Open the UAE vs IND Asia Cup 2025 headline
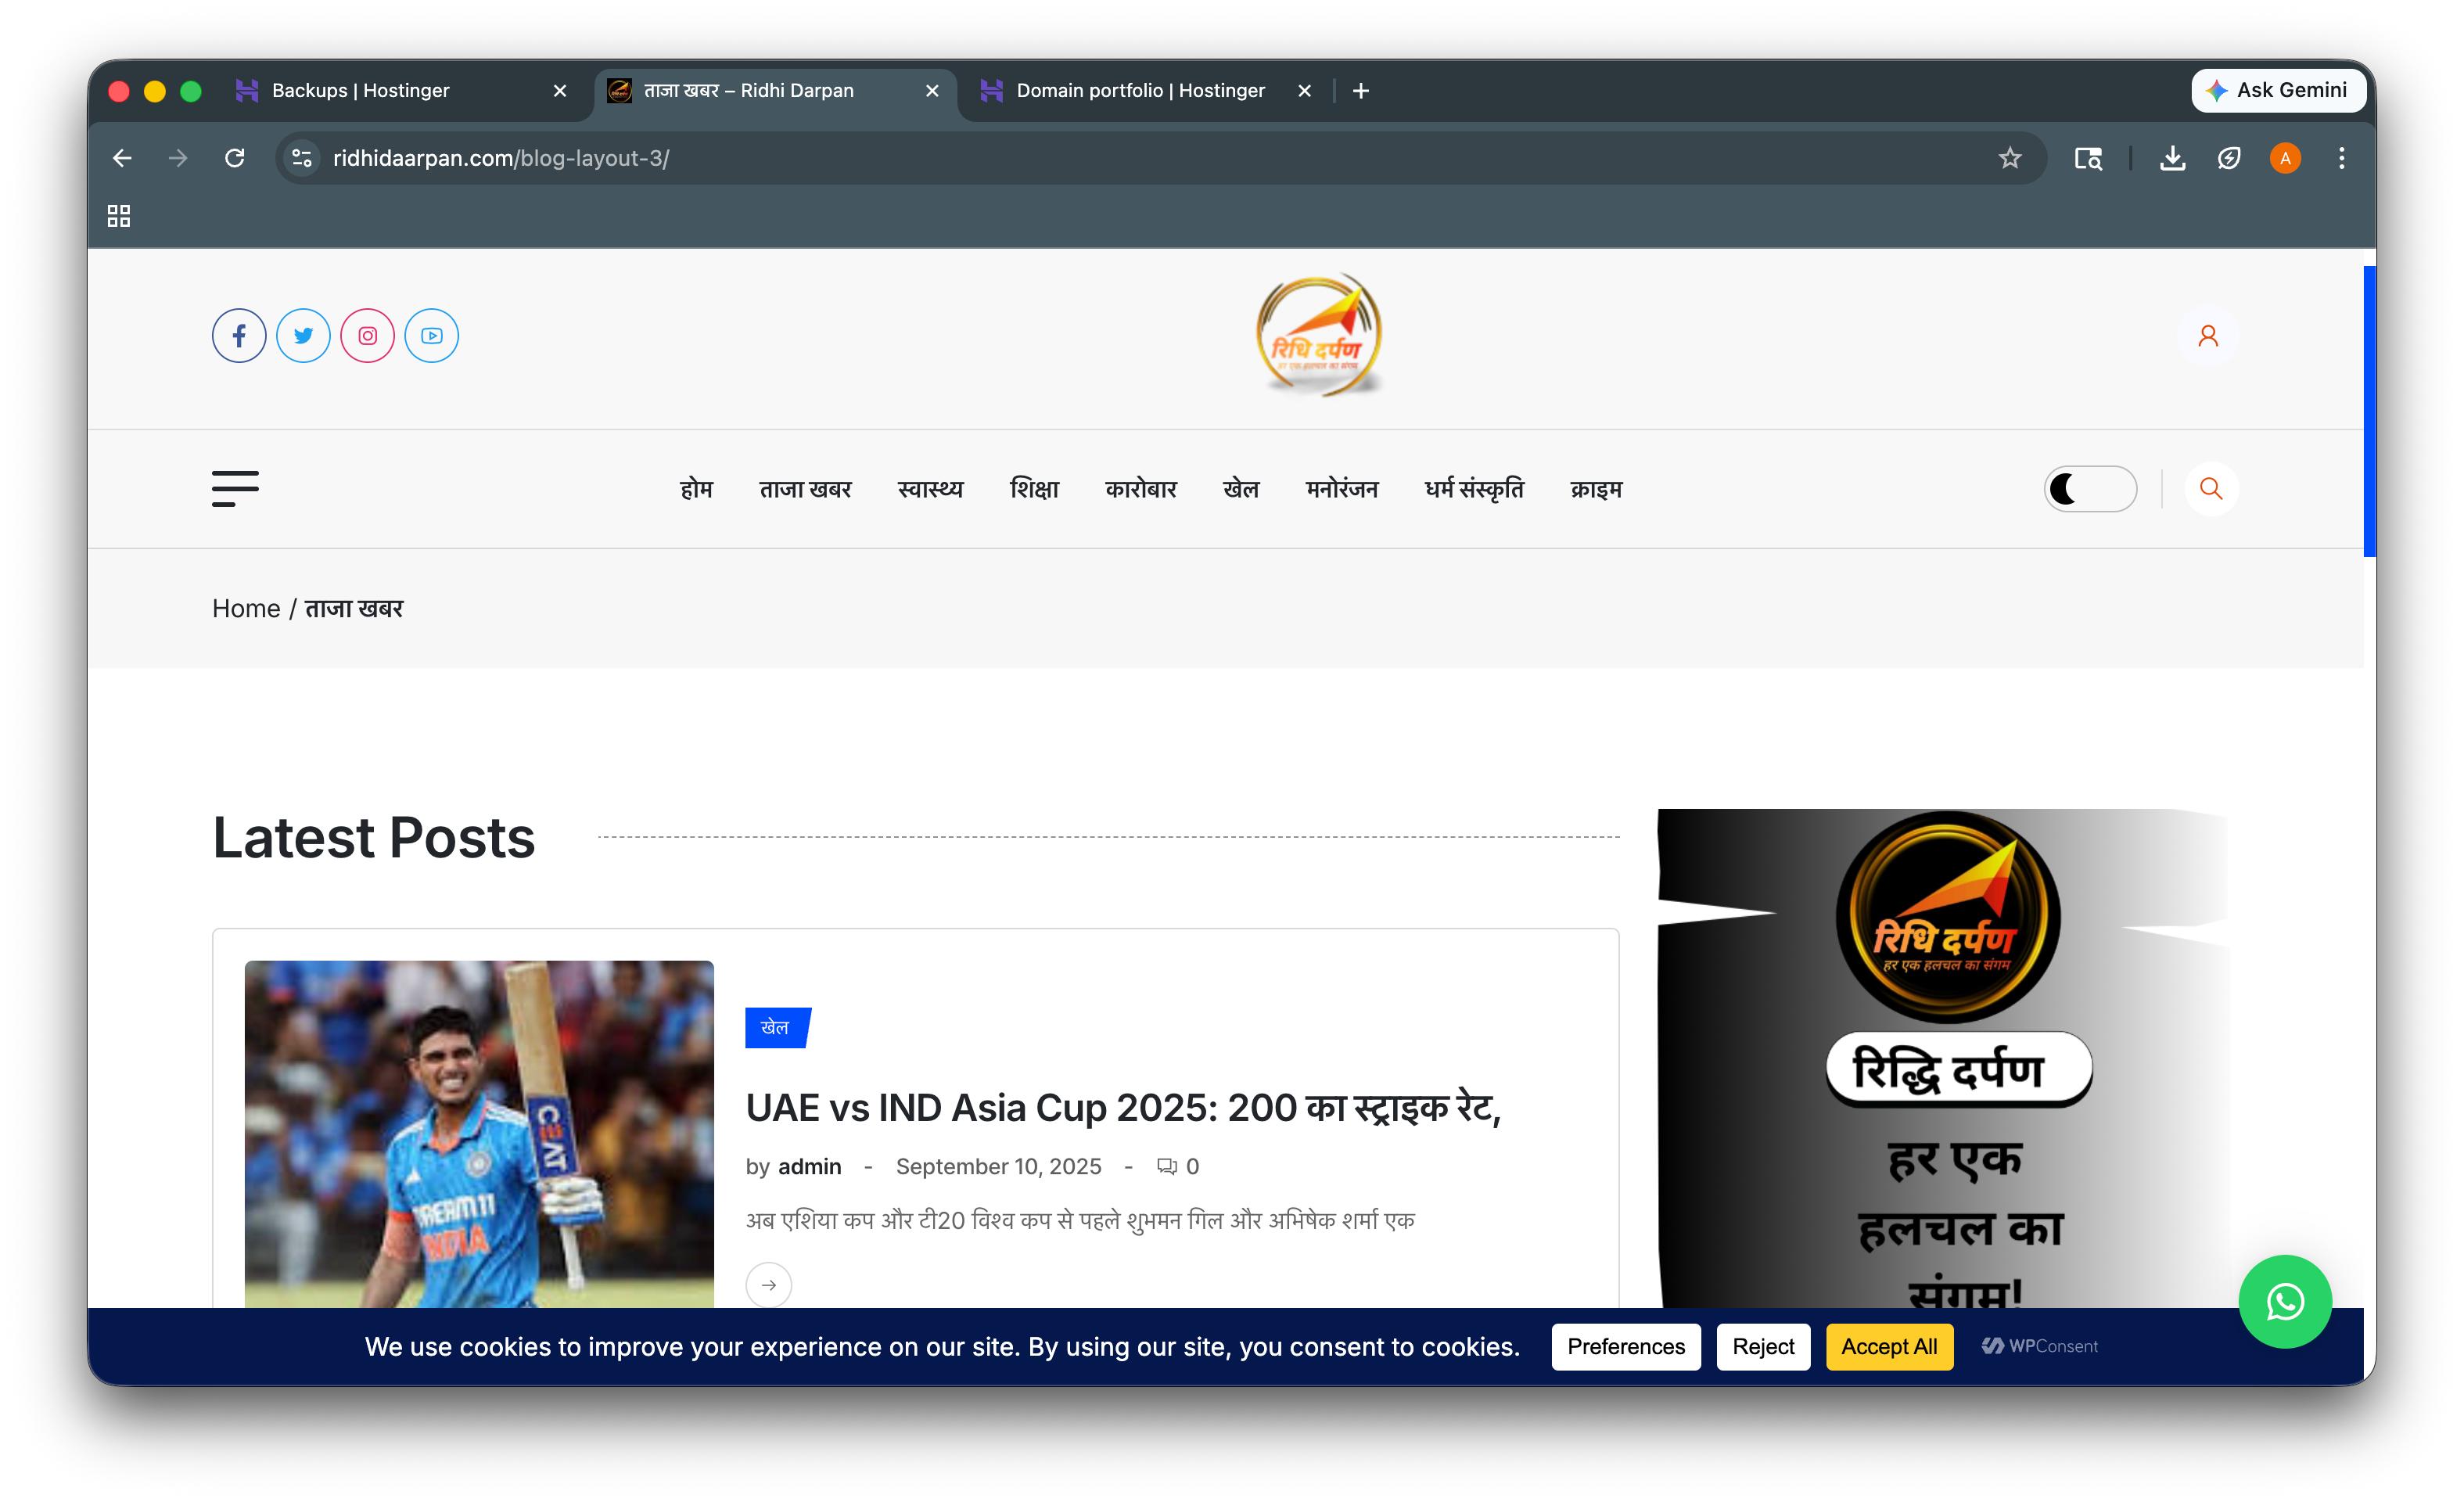Viewport: 2464px width, 1502px height. click(x=1123, y=1108)
